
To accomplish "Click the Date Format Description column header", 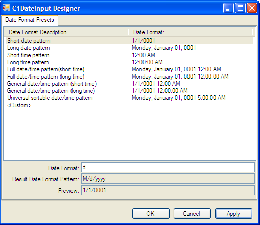I will pos(66,32).
